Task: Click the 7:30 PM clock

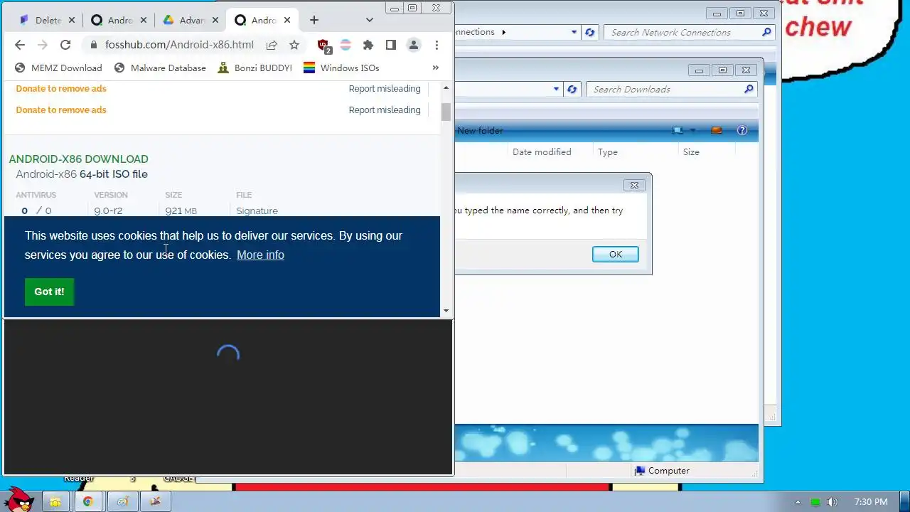Action: [871, 502]
